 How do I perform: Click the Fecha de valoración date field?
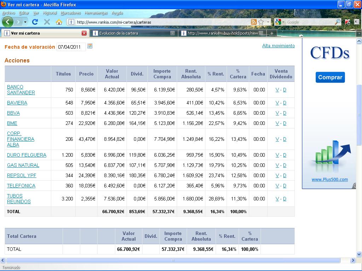71,47
